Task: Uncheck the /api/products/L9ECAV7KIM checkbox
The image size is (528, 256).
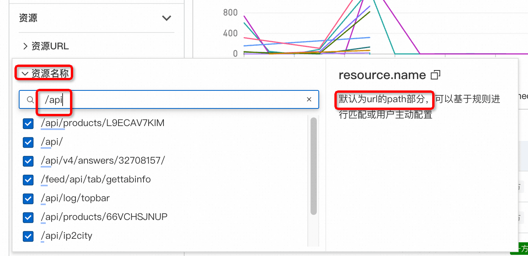Action: (28, 124)
